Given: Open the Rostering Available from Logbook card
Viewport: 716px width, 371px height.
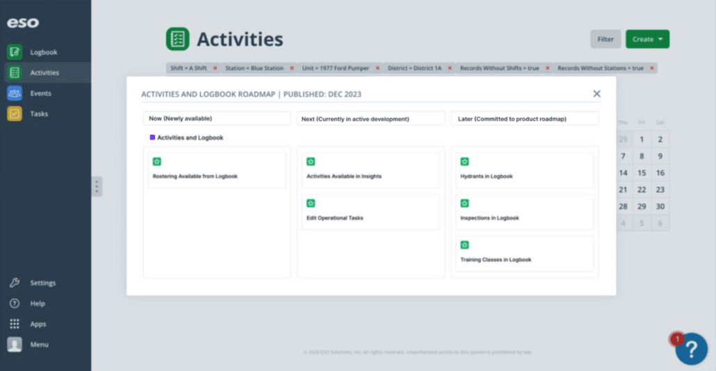Looking at the screenshot, I should point(216,171).
